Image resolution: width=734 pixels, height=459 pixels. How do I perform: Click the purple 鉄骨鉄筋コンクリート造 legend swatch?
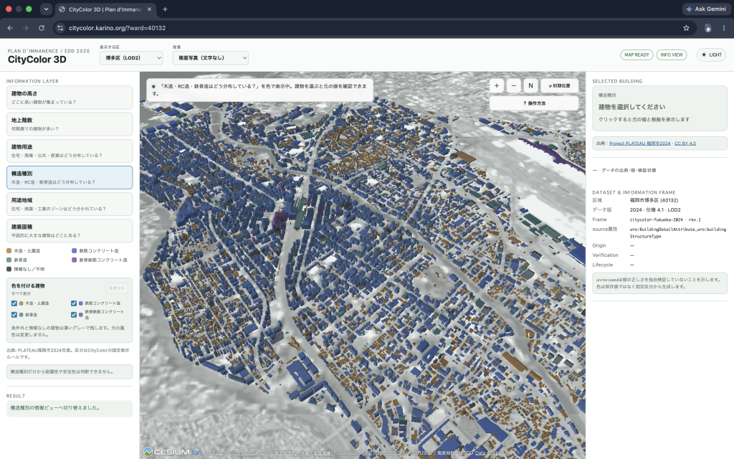74,260
